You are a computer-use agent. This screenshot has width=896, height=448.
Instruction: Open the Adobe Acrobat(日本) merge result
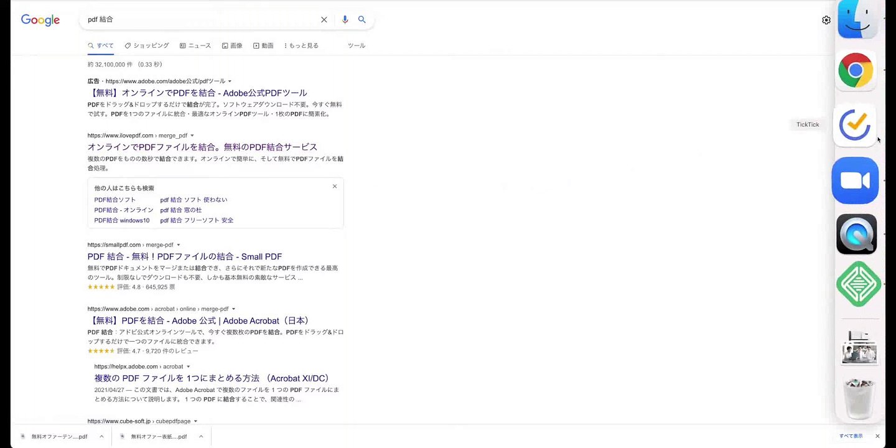pyautogui.click(x=199, y=320)
